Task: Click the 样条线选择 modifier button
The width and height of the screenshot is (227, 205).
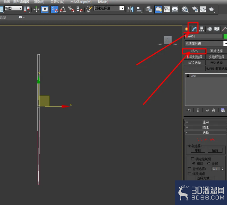Action: [194, 57]
